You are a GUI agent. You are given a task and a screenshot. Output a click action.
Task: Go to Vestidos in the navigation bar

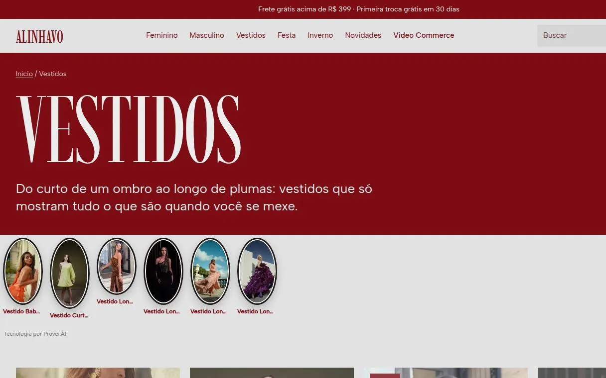(251, 35)
